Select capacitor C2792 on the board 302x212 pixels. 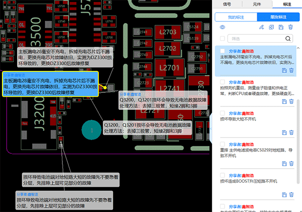tap(197, 57)
